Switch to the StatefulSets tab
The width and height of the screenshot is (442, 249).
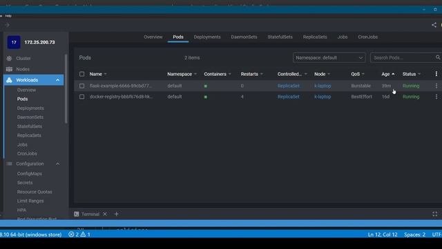click(x=280, y=37)
